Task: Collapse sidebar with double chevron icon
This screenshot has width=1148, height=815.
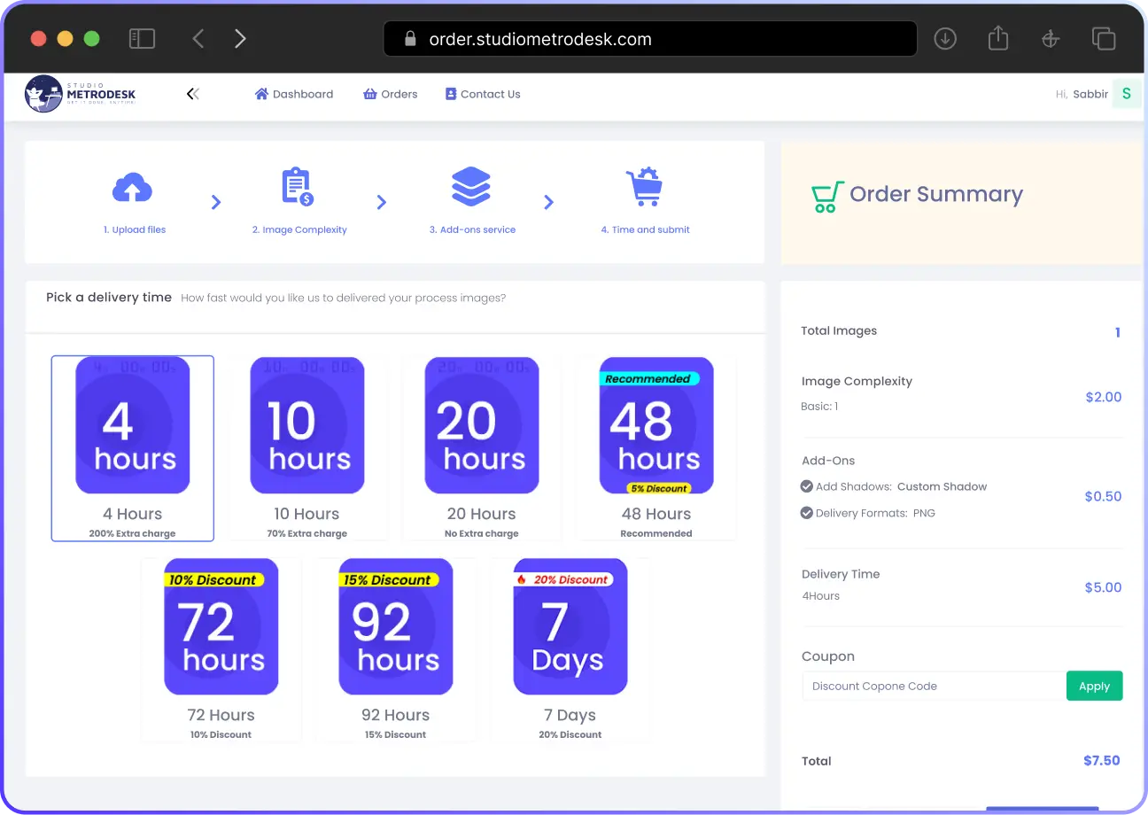Action: [x=192, y=94]
